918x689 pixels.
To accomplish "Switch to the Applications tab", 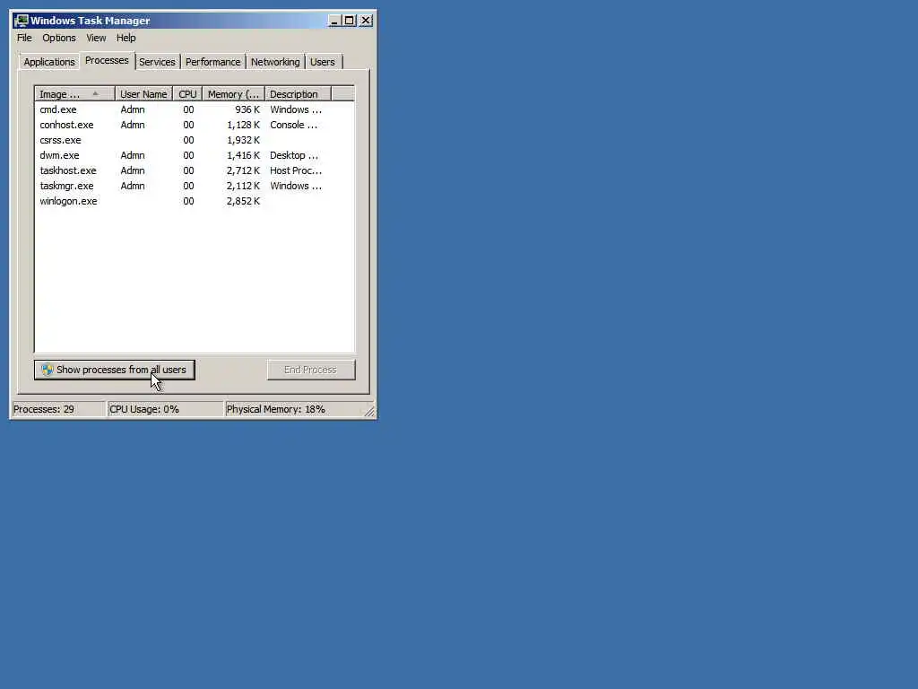I will point(49,62).
